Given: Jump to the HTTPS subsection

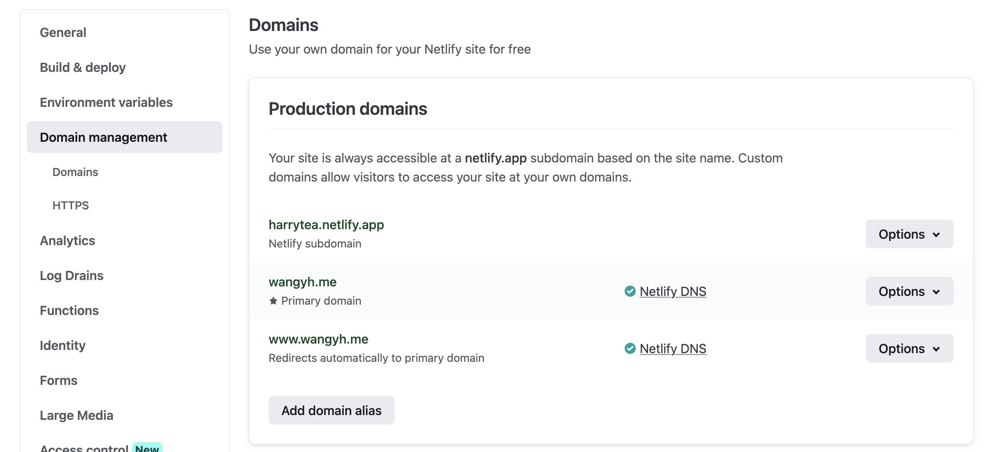Looking at the screenshot, I should pyautogui.click(x=71, y=205).
